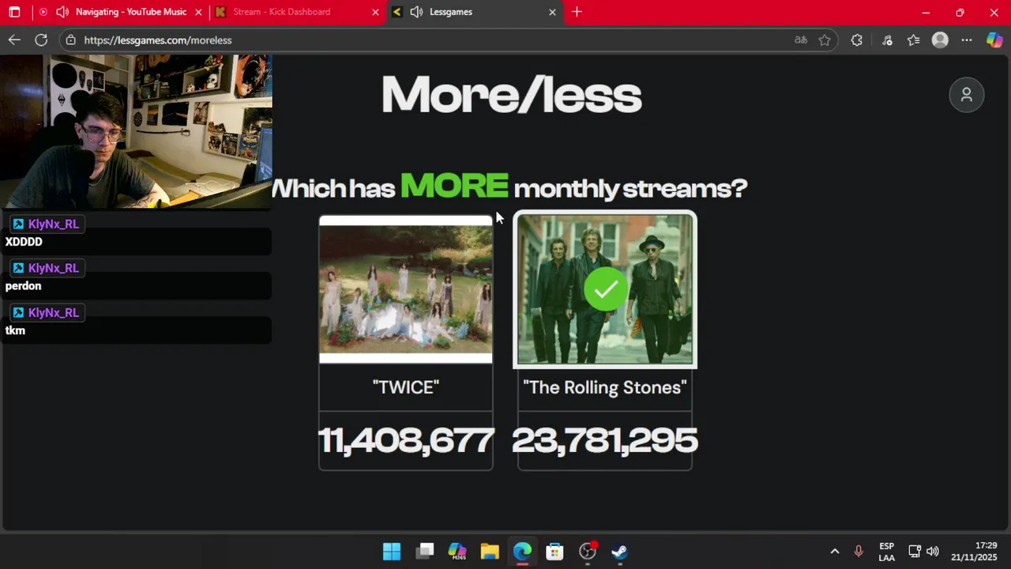Screen dimensions: 1011x569
Task: Close the YouTube Music tab
Action: coord(198,12)
